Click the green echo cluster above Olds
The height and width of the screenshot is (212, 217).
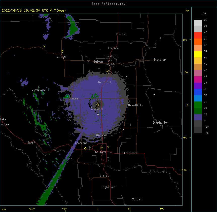95,96
